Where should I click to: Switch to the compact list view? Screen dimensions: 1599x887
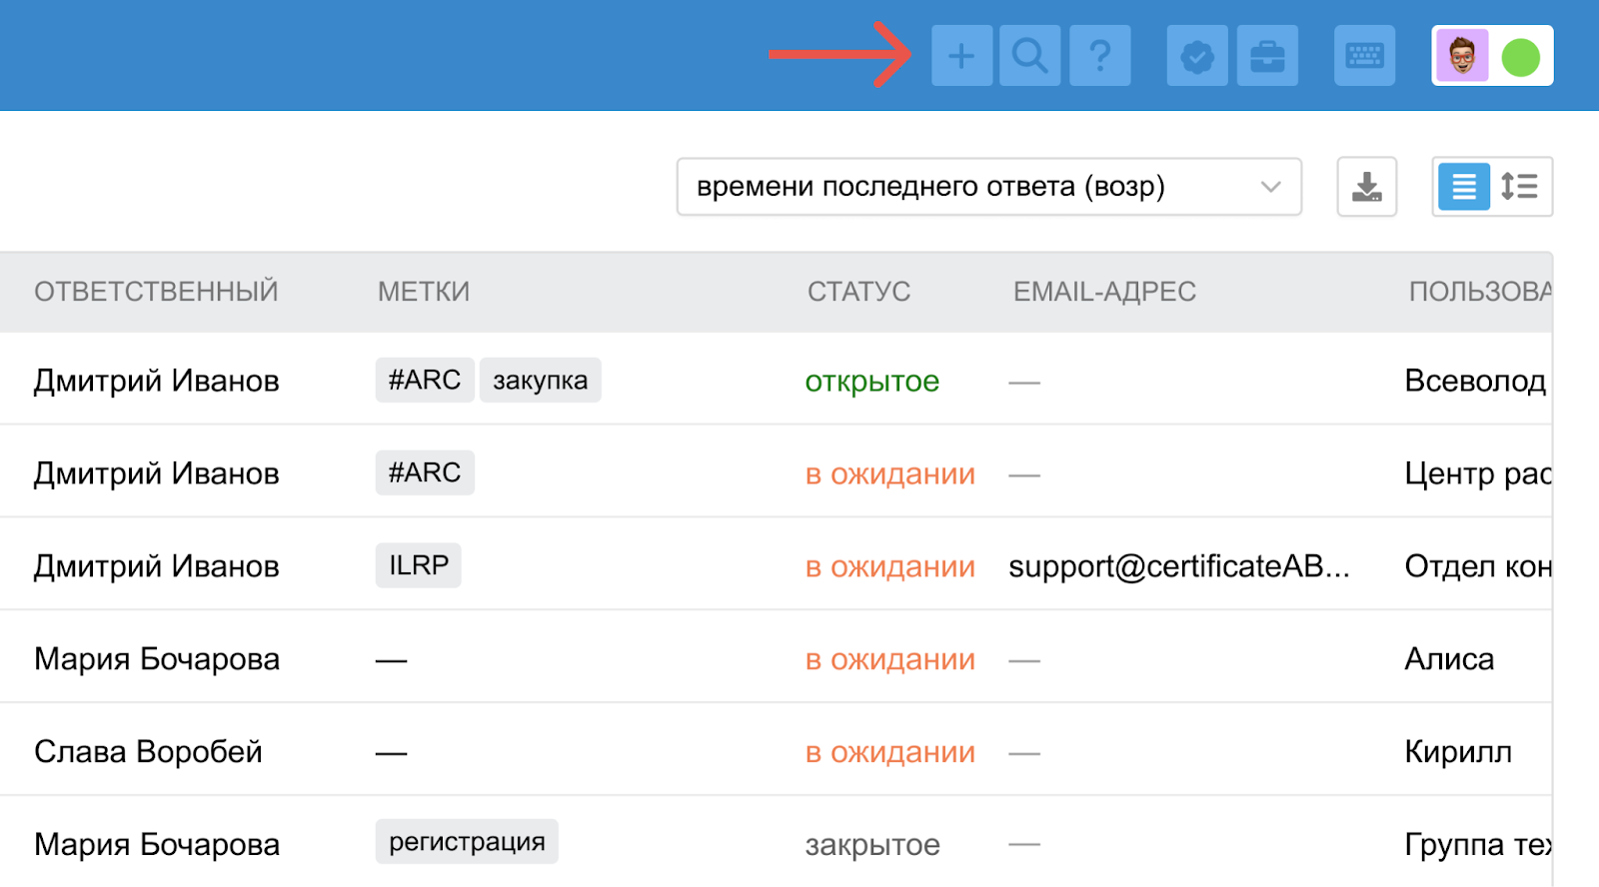(1463, 187)
